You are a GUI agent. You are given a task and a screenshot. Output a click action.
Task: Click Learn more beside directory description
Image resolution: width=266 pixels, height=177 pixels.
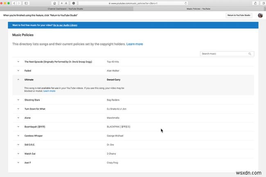tap(135, 44)
